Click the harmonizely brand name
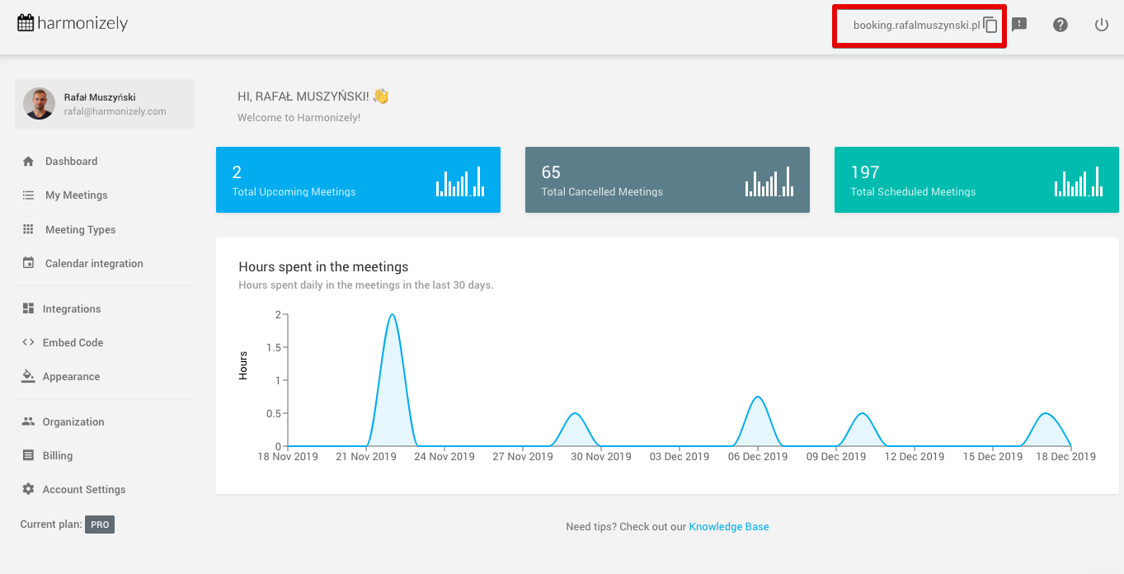The height and width of the screenshot is (574, 1124). coord(82,23)
